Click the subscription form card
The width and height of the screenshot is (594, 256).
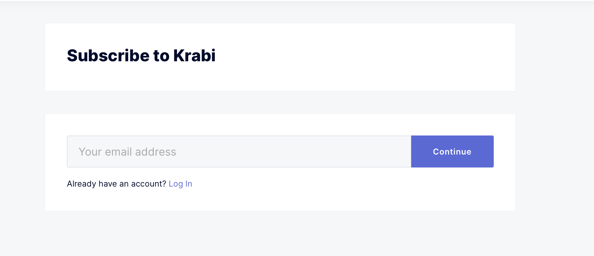point(280,162)
